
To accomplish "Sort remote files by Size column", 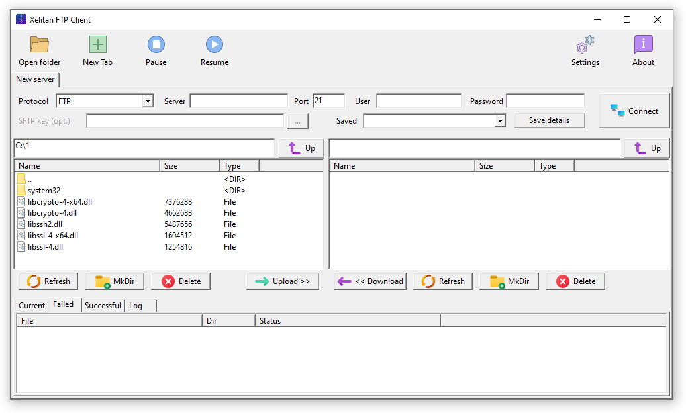I will pos(505,166).
